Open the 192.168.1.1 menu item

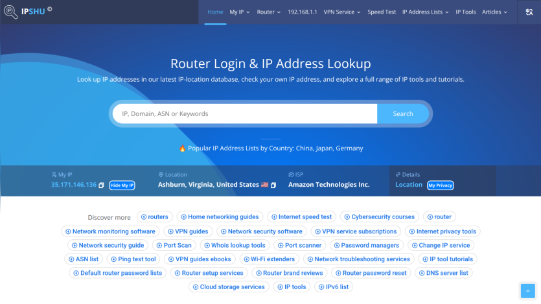302,12
